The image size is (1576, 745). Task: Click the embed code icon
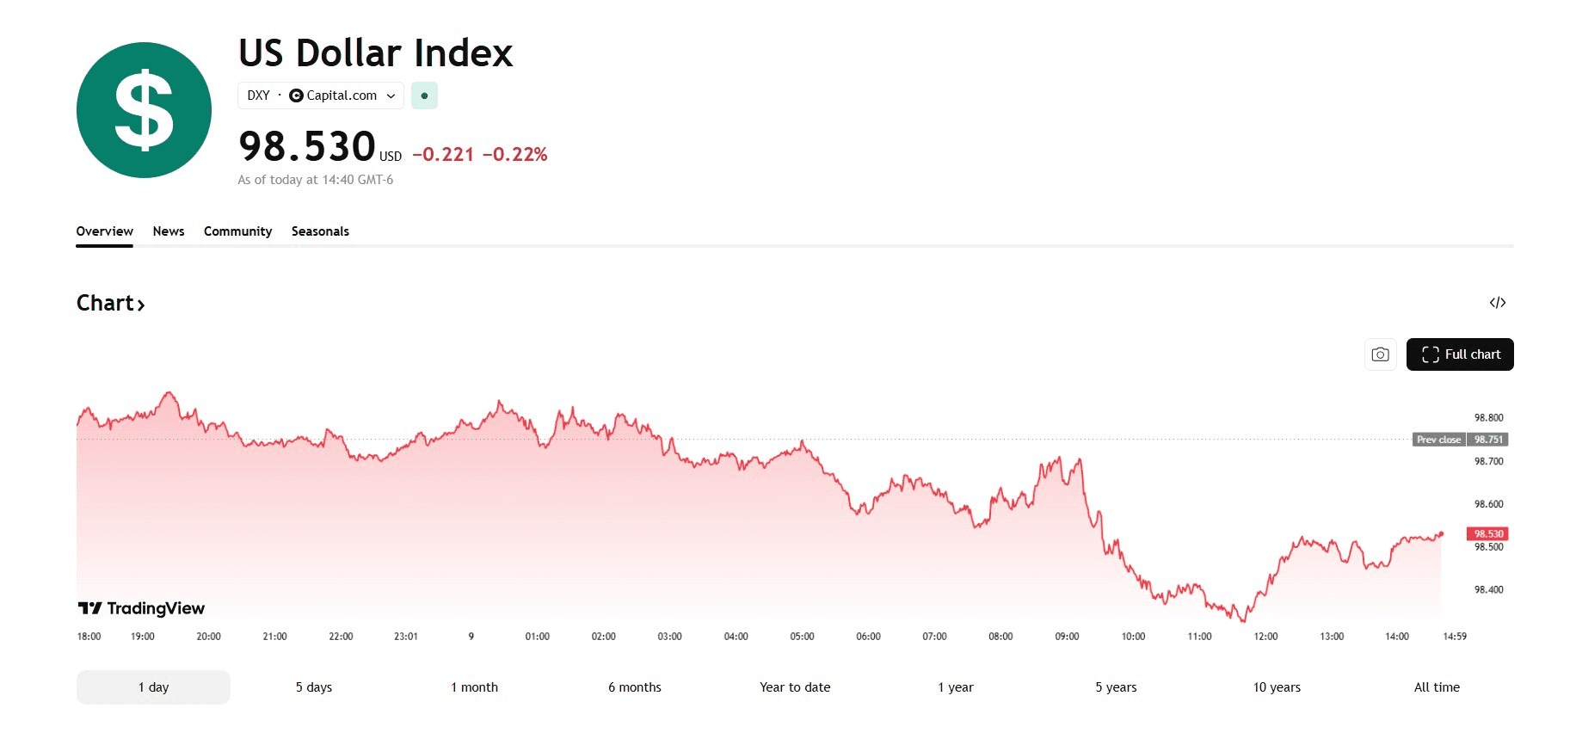pos(1498,303)
